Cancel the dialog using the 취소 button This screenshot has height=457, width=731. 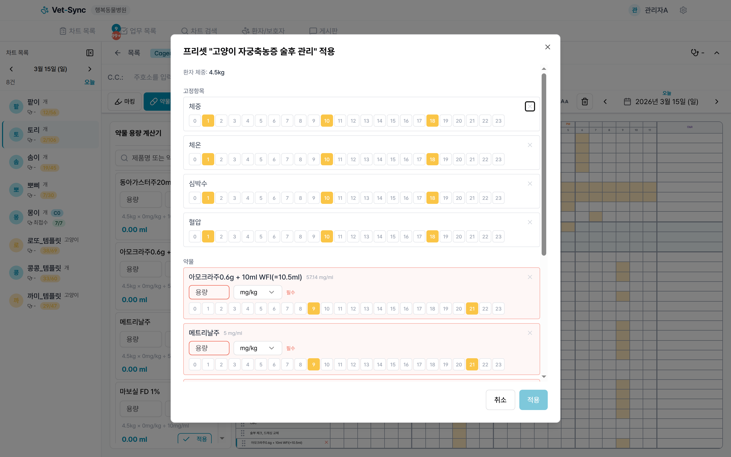500,400
